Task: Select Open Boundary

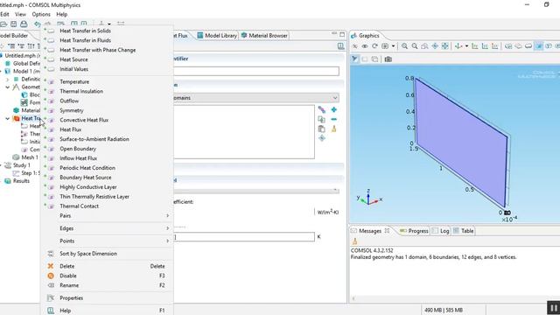Action: (78, 149)
